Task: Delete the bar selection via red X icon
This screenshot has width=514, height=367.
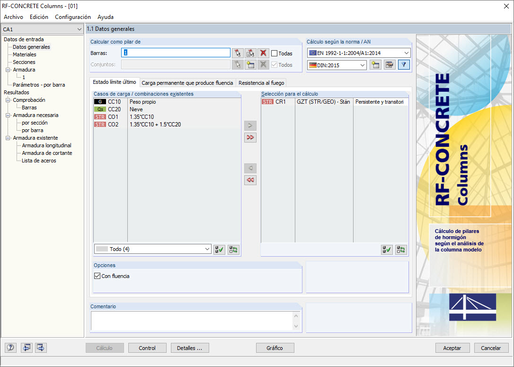Action: pos(264,53)
